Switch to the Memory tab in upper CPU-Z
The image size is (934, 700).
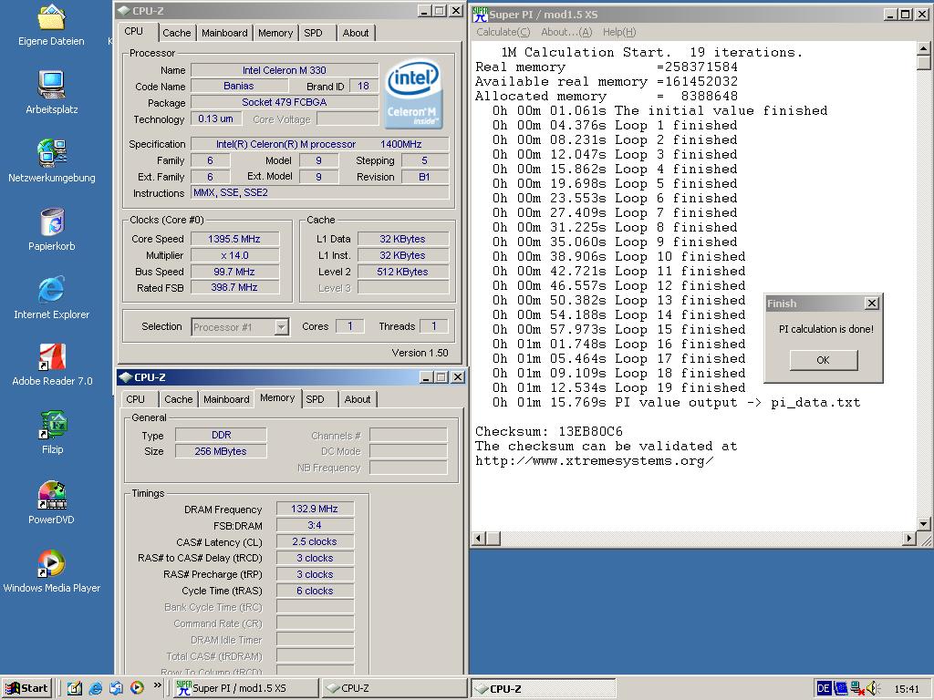(x=275, y=33)
